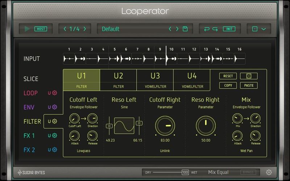Toggle the U button on the ENV row
The width and height of the screenshot is (290, 181).
coord(49,107)
